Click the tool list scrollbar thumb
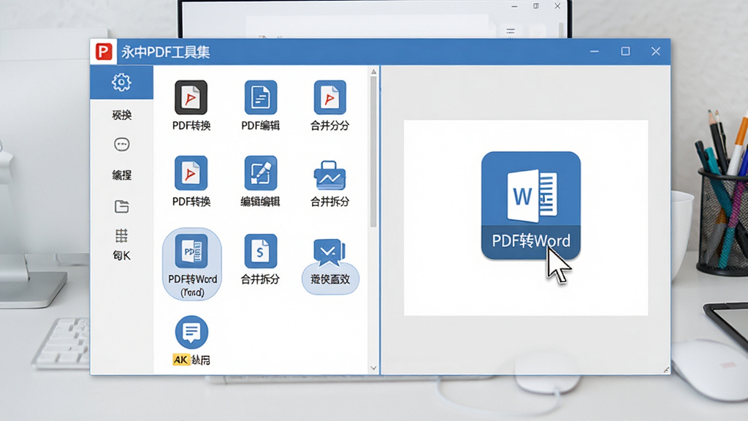 373,151
